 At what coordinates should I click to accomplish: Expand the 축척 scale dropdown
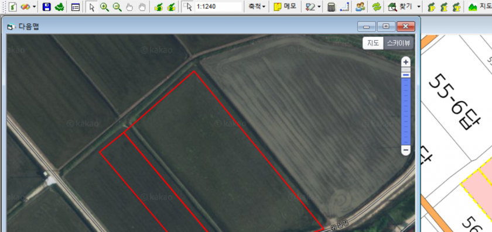pos(257,6)
